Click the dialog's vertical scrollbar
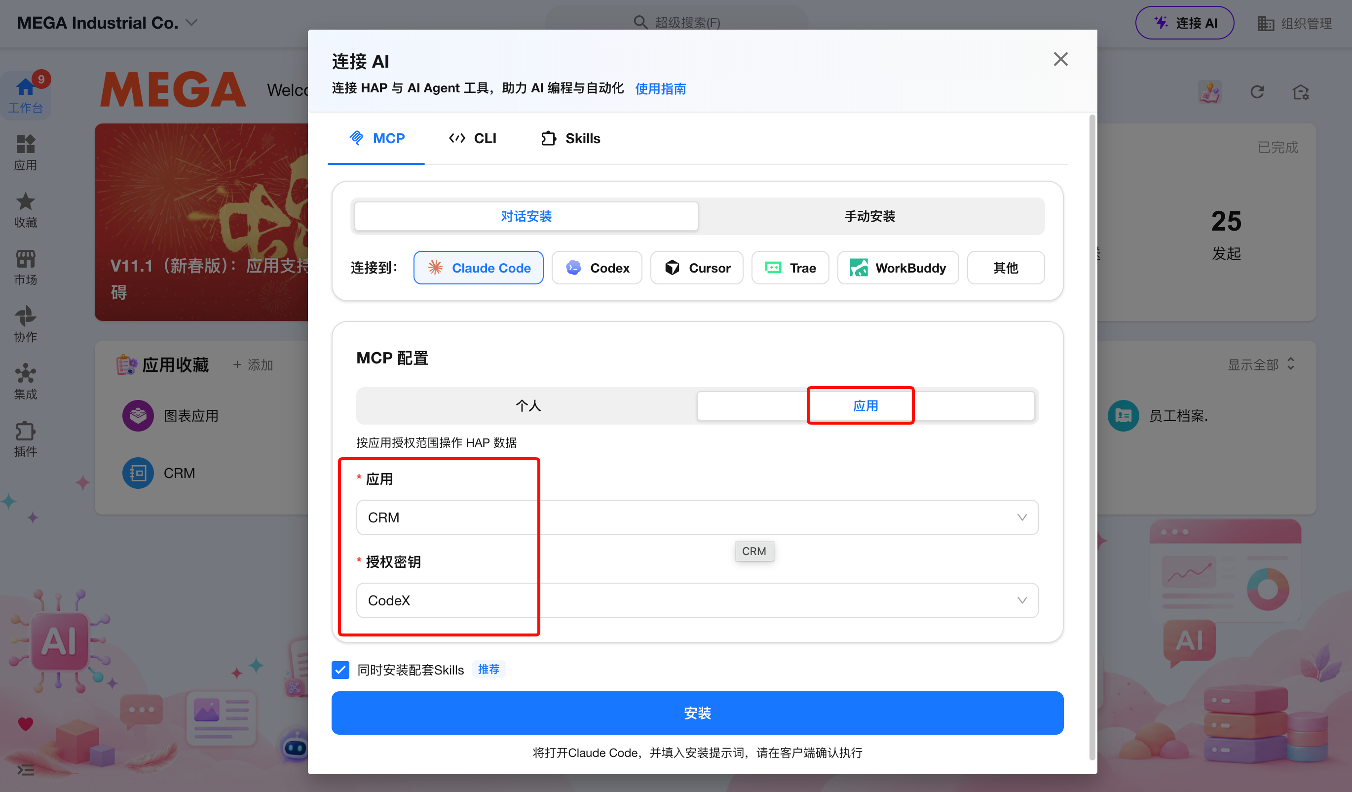The width and height of the screenshot is (1352, 792). tap(1092, 437)
